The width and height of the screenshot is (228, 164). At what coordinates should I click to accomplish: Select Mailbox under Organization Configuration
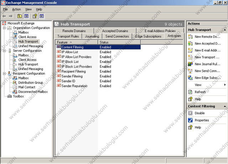pos(24,33)
